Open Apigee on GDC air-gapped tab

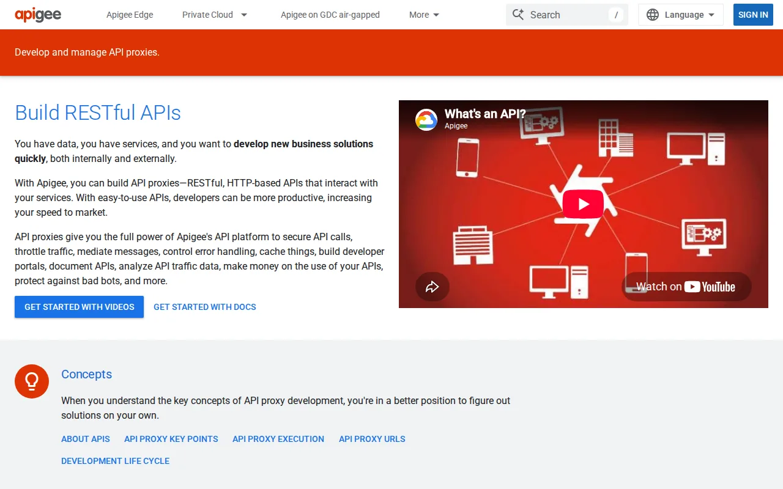(x=330, y=15)
